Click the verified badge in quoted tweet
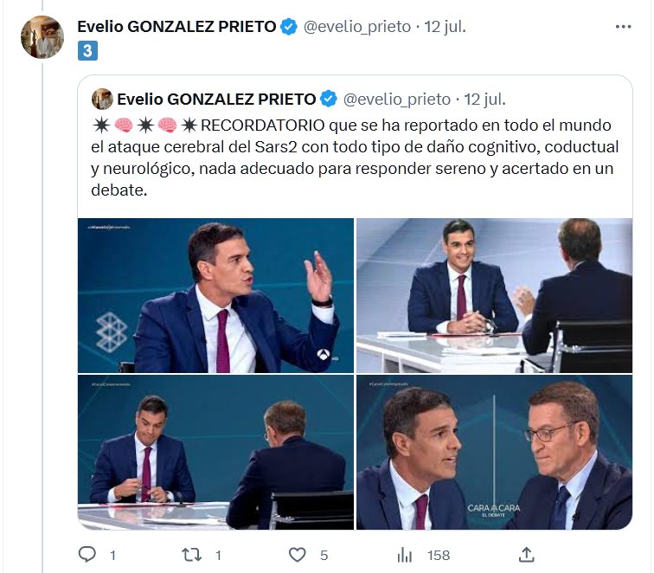Screen dimensions: 654x573 329,98
